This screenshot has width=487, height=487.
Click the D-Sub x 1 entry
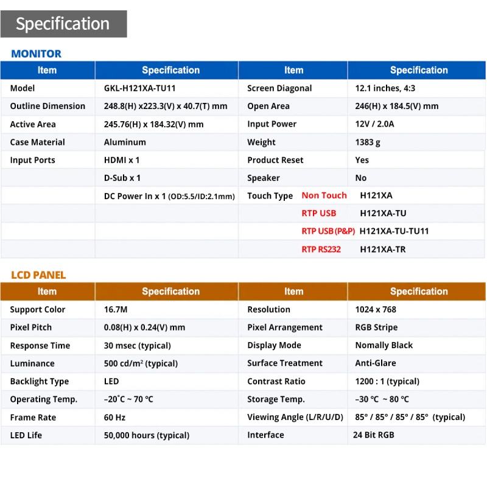(122, 178)
